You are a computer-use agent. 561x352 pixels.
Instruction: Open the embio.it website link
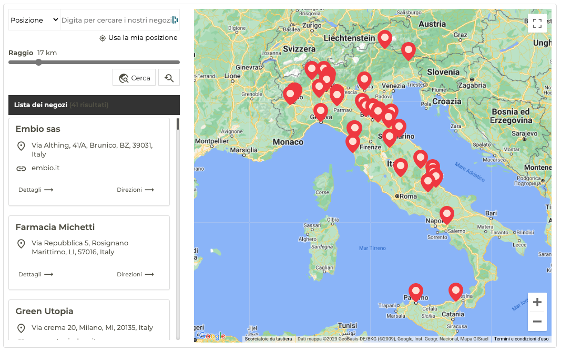45,168
